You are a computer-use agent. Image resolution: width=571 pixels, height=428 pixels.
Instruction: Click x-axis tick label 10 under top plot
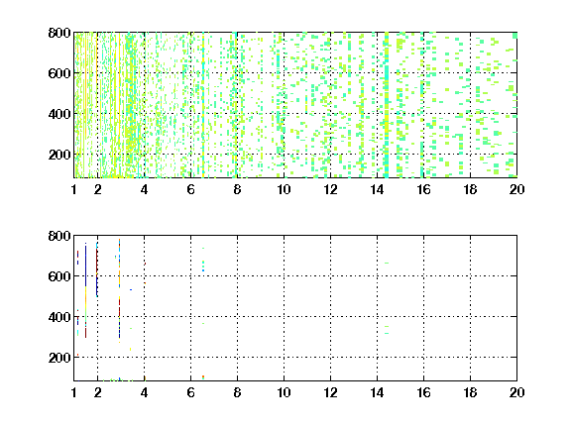(x=284, y=189)
